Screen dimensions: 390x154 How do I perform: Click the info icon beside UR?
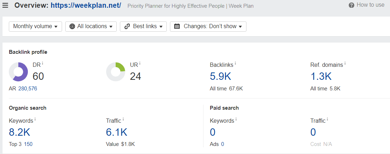[x=140, y=64]
